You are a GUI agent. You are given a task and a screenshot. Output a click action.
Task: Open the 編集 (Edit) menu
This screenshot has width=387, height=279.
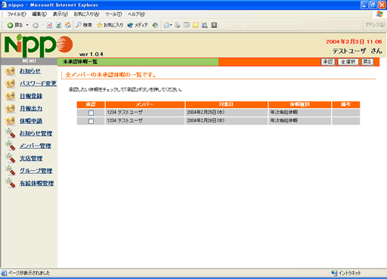click(39, 14)
